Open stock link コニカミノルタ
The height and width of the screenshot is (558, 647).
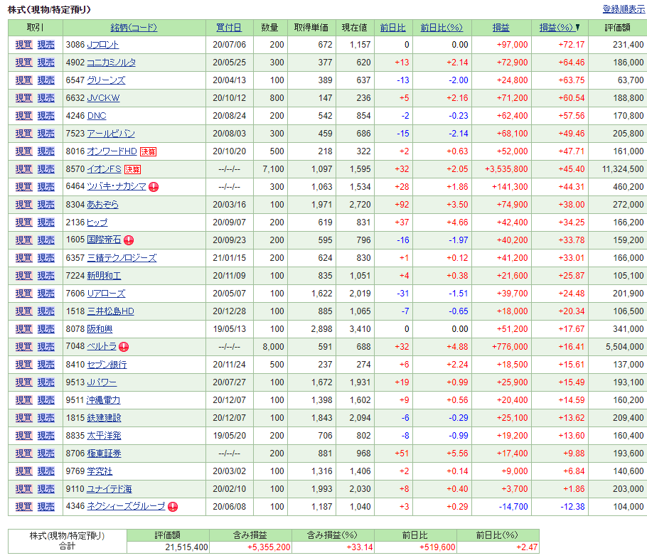[112, 63]
